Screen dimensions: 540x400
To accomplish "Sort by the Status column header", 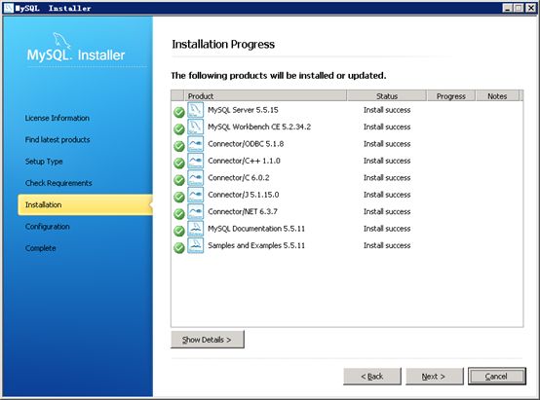I will [x=387, y=96].
